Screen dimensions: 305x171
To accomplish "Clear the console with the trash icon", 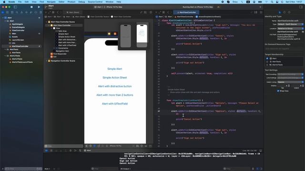I will [x=253, y=169].
